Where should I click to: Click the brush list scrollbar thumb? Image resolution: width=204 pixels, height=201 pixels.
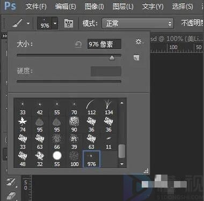click(122, 151)
